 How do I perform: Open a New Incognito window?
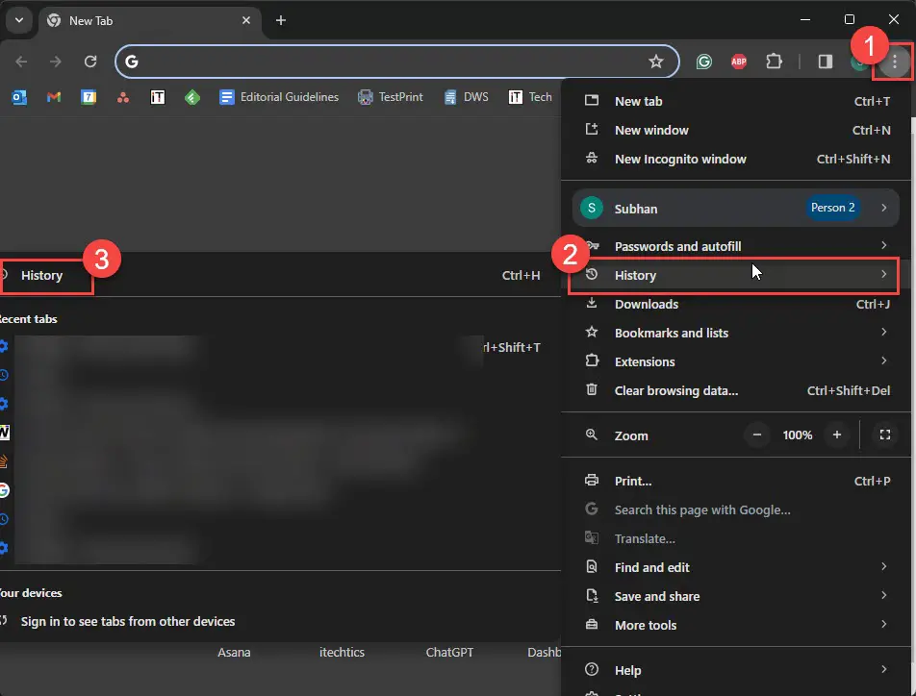[680, 159]
